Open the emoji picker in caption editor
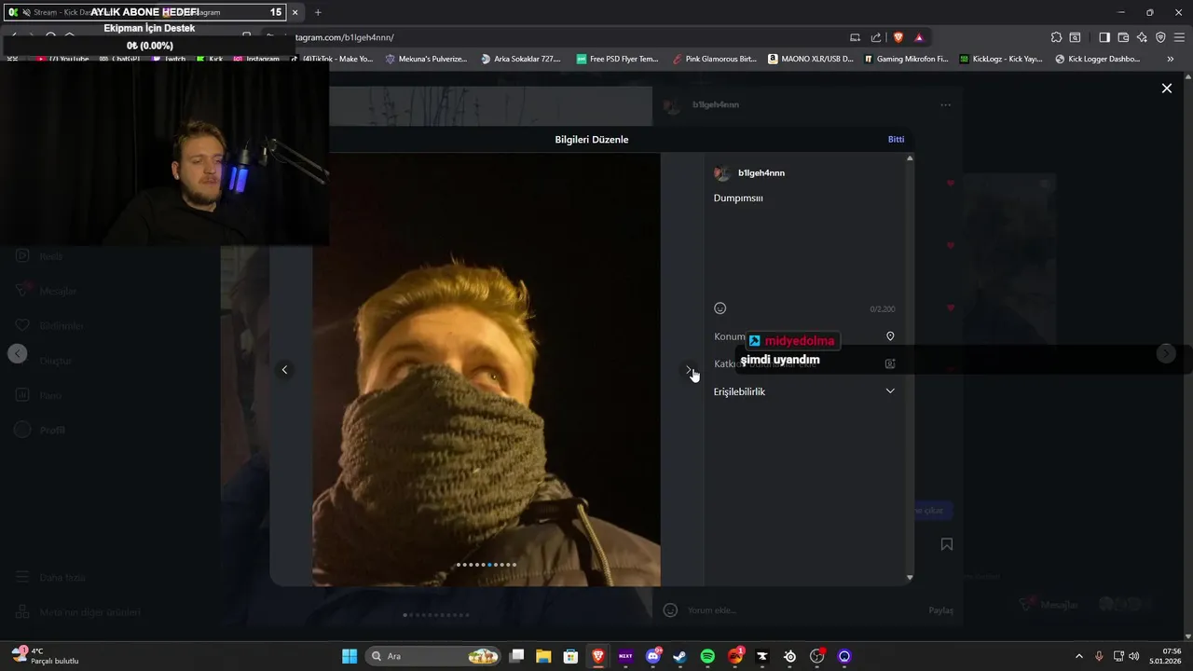The image size is (1193, 671). pos(720,308)
